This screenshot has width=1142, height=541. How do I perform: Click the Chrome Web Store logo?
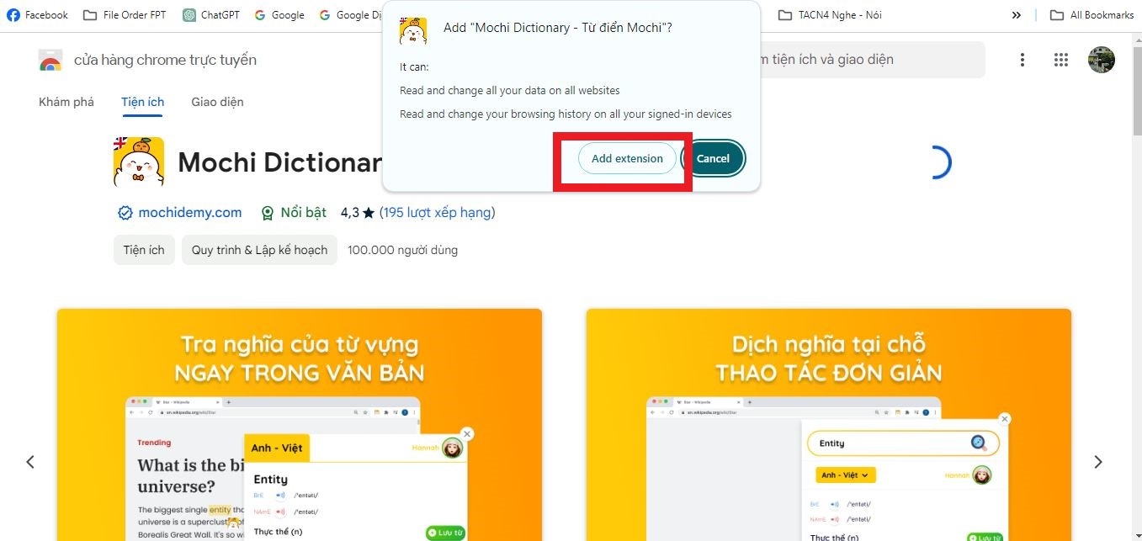tap(50, 61)
